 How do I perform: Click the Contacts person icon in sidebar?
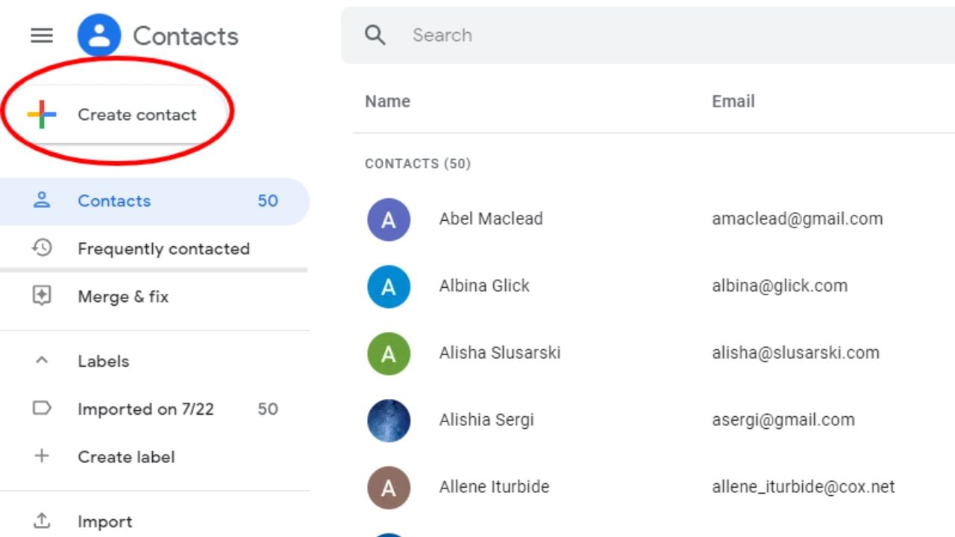(x=42, y=200)
